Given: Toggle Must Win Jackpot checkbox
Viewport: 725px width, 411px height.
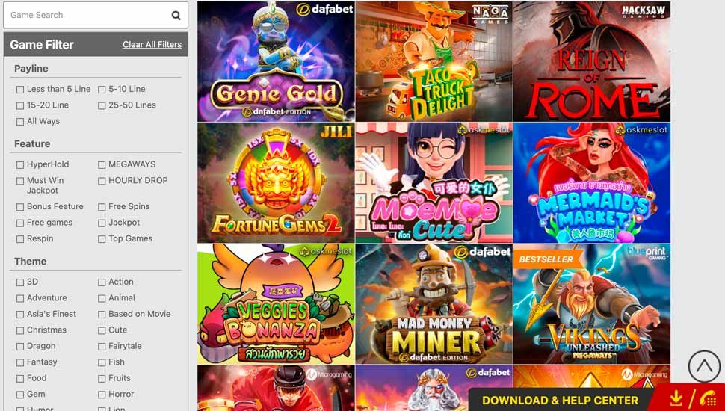Looking at the screenshot, I should (x=20, y=181).
